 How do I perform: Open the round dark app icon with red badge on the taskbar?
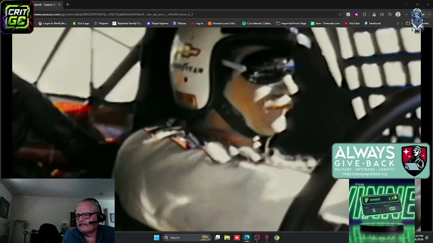(x=257, y=238)
